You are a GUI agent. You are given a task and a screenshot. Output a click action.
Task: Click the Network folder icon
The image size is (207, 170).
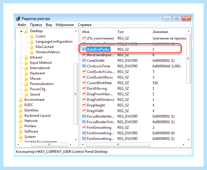point(21,121)
